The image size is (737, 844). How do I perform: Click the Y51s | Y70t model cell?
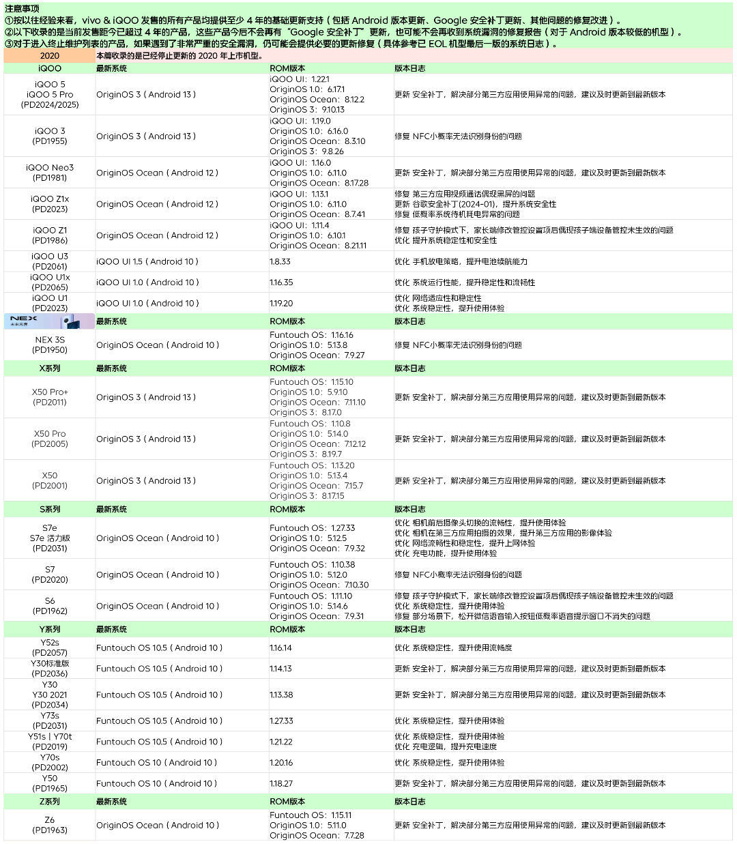(x=50, y=742)
